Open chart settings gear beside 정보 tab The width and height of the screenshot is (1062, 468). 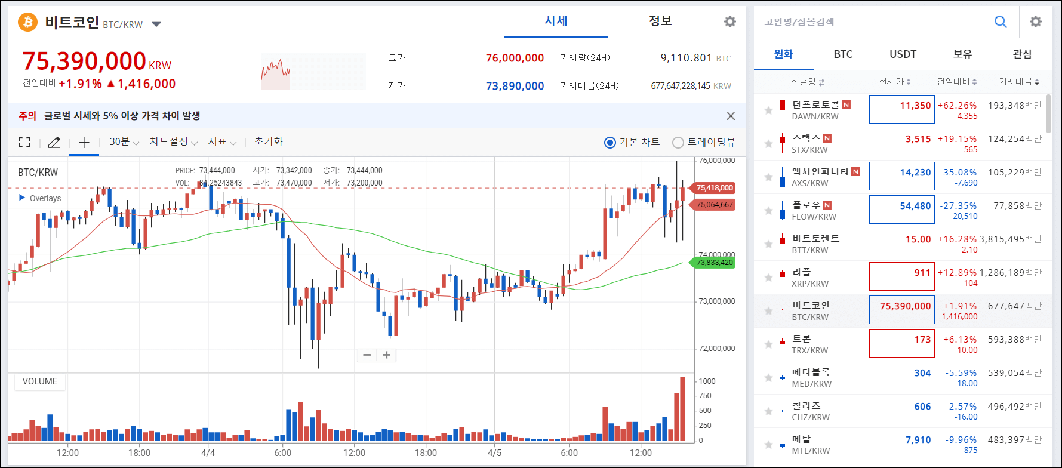(x=729, y=21)
